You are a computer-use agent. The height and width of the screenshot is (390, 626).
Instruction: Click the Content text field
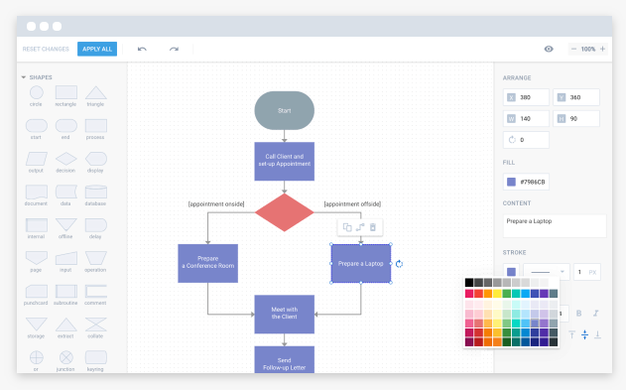pyautogui.click(x=555, y=226)
